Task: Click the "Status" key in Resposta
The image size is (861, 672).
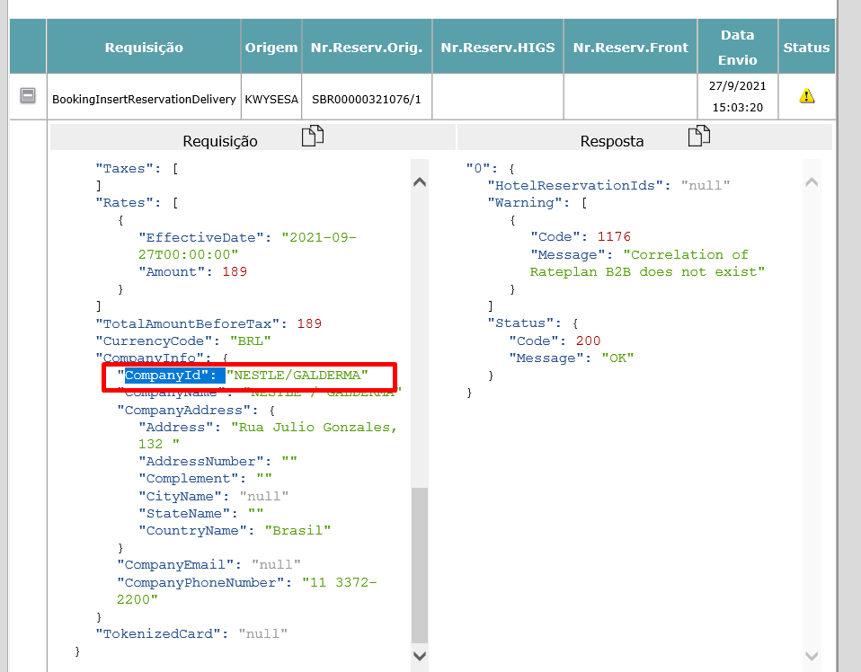Action: (520, 323)
